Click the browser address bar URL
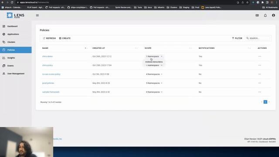Screen dimensions: 279x157 pyautogui.click(x=34, y=2)
